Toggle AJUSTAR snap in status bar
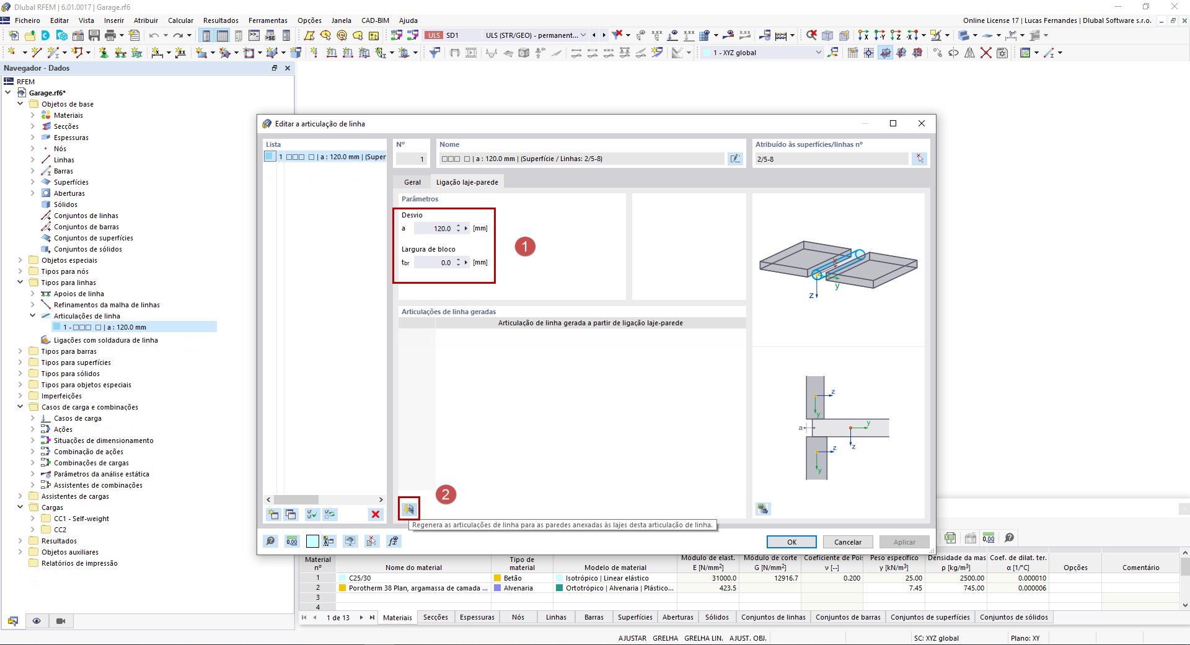Image resolution: width=1190 pixels, height=645 pixels. [x=632, y=638]
